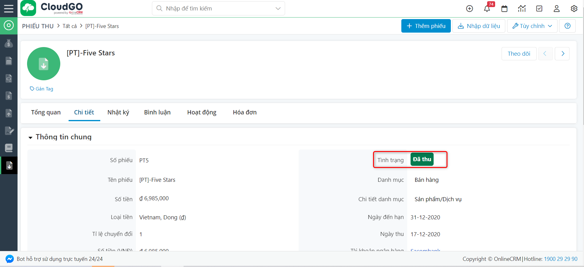Click the Thêm phiếu button
Screen dimensions: 584x267
[426, 26]
